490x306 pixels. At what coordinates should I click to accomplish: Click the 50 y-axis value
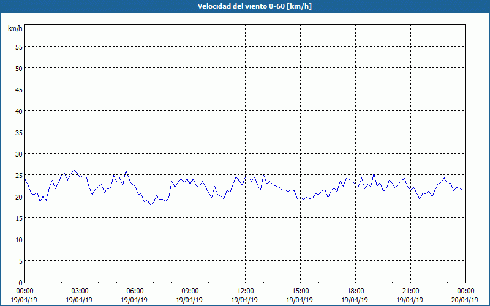point(19,69)
